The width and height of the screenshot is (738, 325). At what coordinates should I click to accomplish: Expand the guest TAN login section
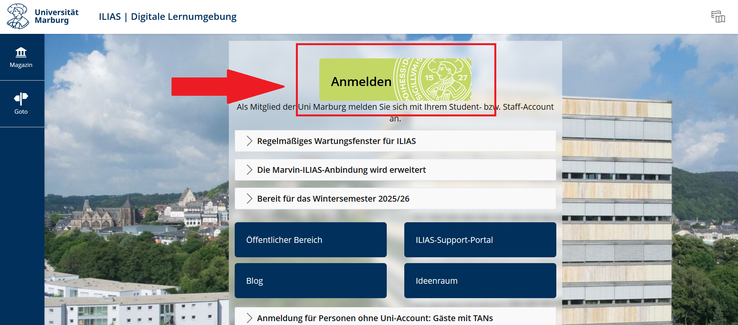coord(375,318)
